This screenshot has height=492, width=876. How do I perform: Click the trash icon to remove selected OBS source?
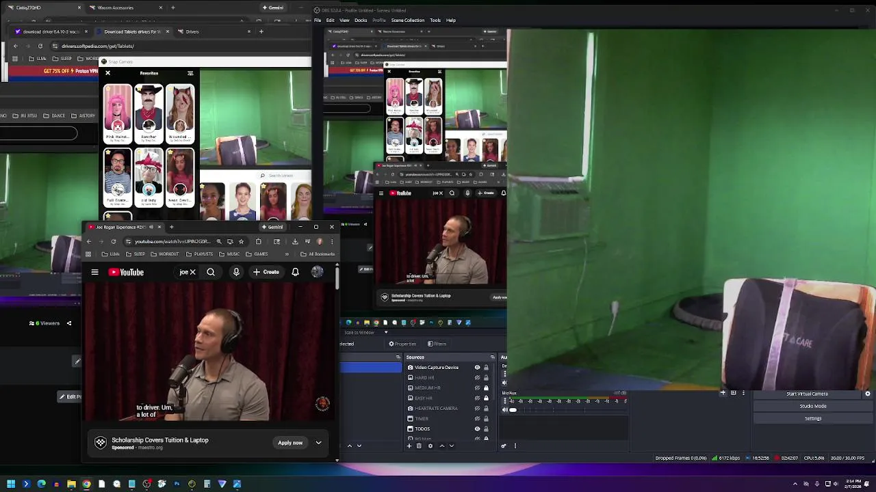coord(420,446)
